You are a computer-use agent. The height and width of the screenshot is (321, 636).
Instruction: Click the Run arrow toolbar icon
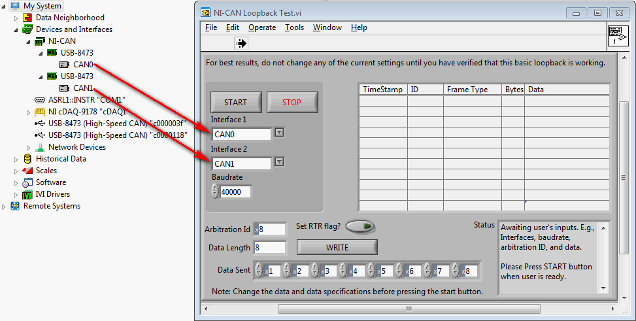242,44
